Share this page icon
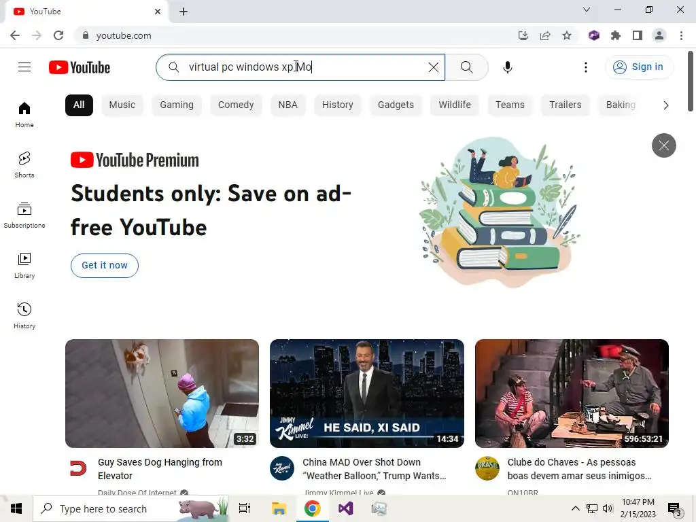Screen dimensions: 696x522 pyautogui.click(x=545, y=35)
